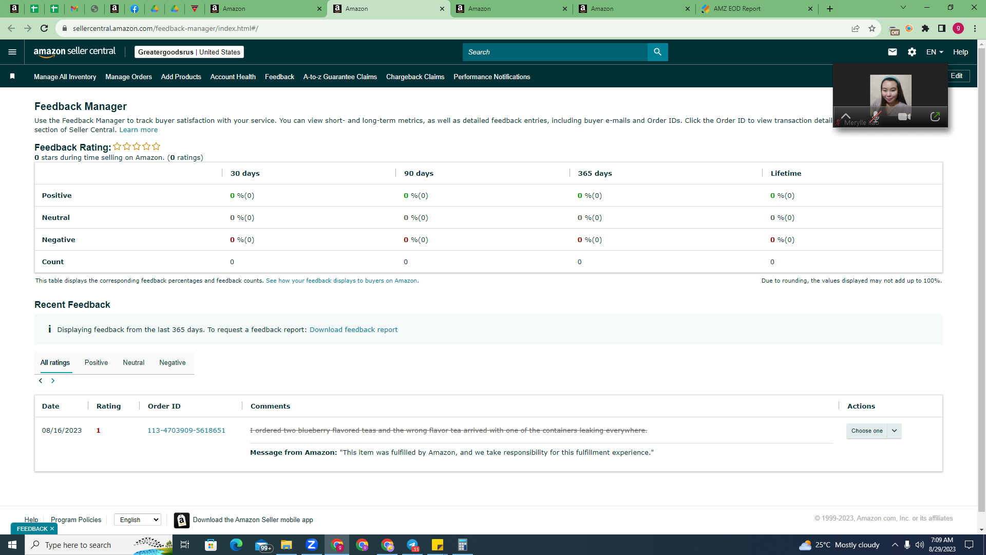Screen dimensions: 986x555
Task: Go to previous feedback page arrow
Action: point(41,381)
